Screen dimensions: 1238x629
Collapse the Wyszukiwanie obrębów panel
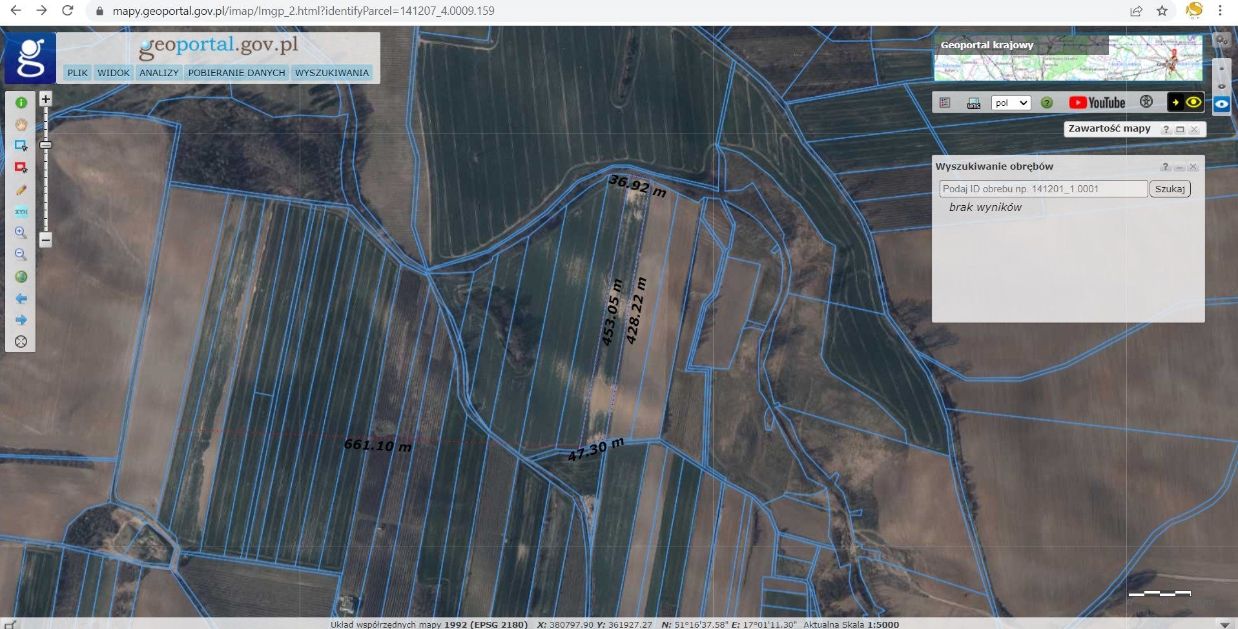pos(1179,167)
